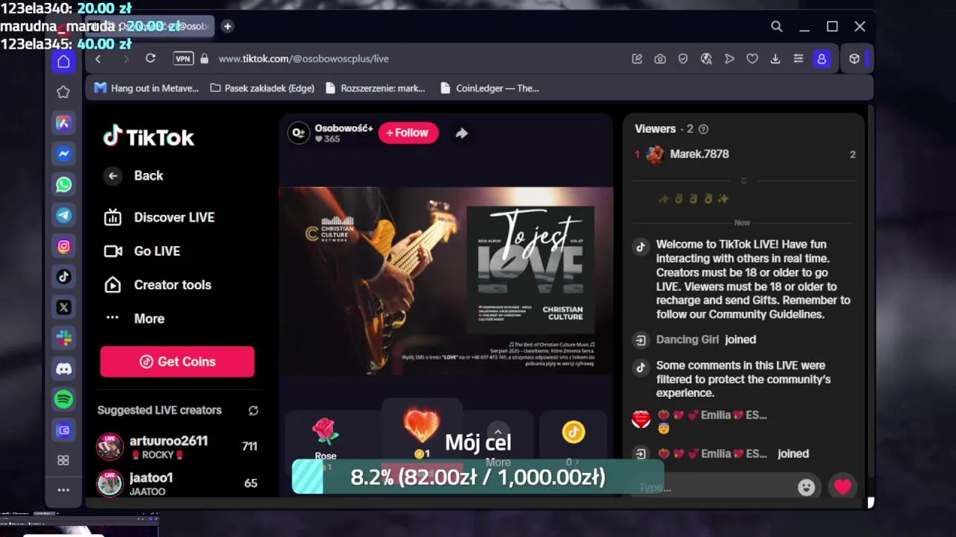Open sidebar three-dot setup menu
Viewport: 956px width, 537px height.
63,490
